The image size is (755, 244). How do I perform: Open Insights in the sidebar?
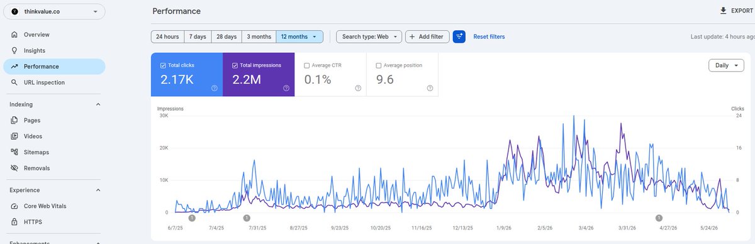click(x=54, y=50)
